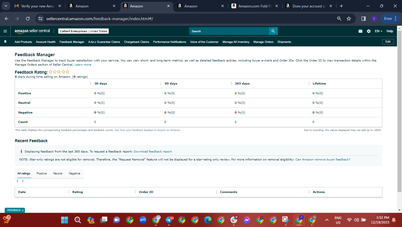The image size is (402, 227).
Task: Switch to the Negative feedback tab
Action: click(74, 174)
